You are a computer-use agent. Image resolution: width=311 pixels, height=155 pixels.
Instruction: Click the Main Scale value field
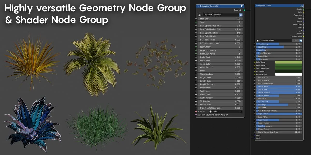pos(220,18)
